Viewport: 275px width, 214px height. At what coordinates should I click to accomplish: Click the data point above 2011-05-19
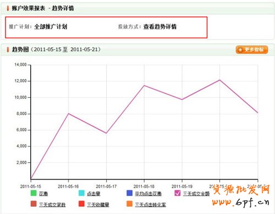182,99
